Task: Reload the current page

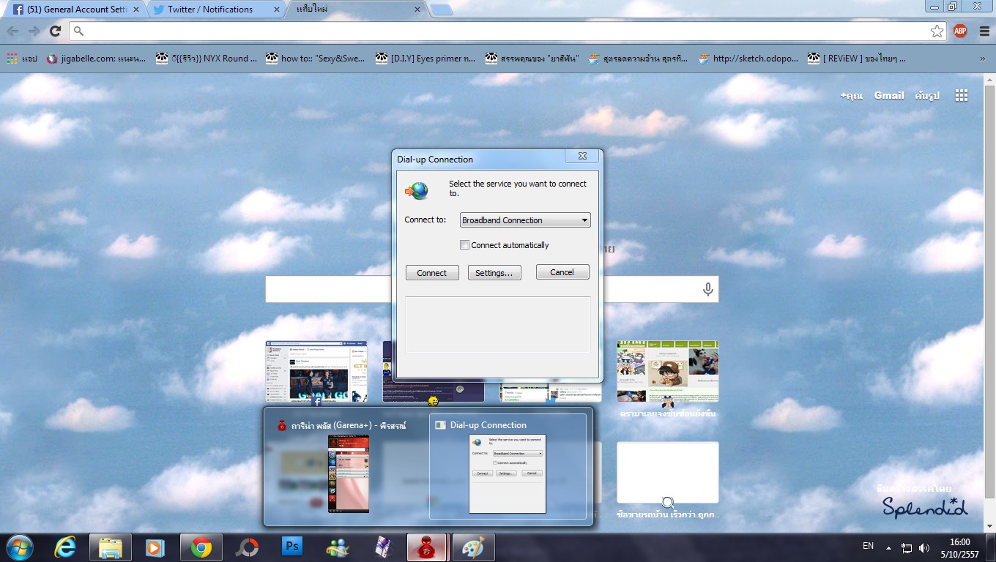Action: coord(55,31)
